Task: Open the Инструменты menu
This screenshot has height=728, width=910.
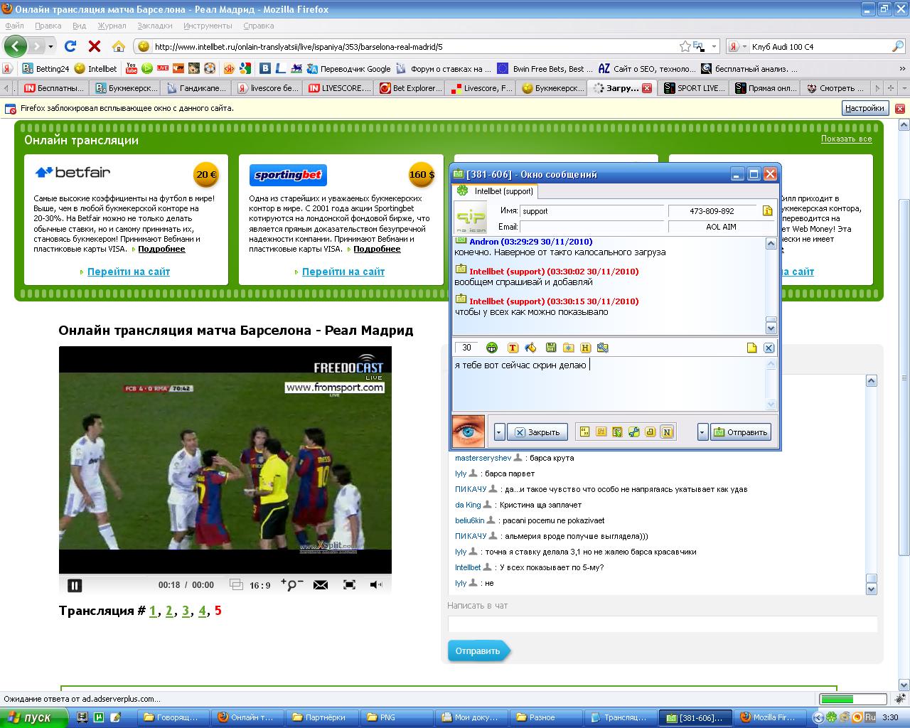Action: coord(208,26)
